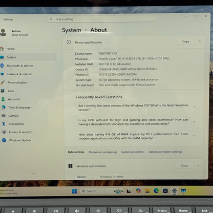Open Time & language settings
The image size is (213, 213).
(19, 108)
